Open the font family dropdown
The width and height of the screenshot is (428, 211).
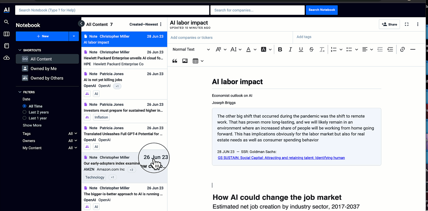tap(221, 49)
